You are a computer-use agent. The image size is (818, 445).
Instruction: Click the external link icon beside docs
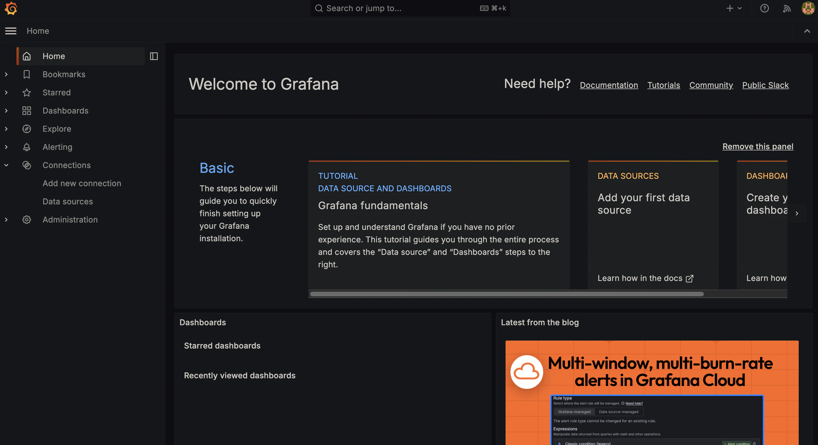[x=689, y=278]
